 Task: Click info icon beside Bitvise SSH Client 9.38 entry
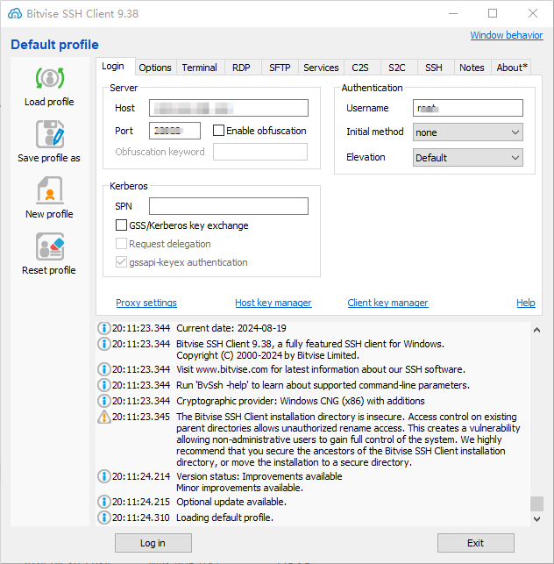click(x=104, y=344)
